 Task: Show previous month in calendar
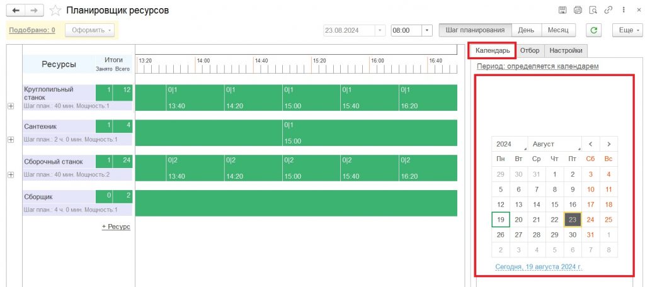[591, 144]
